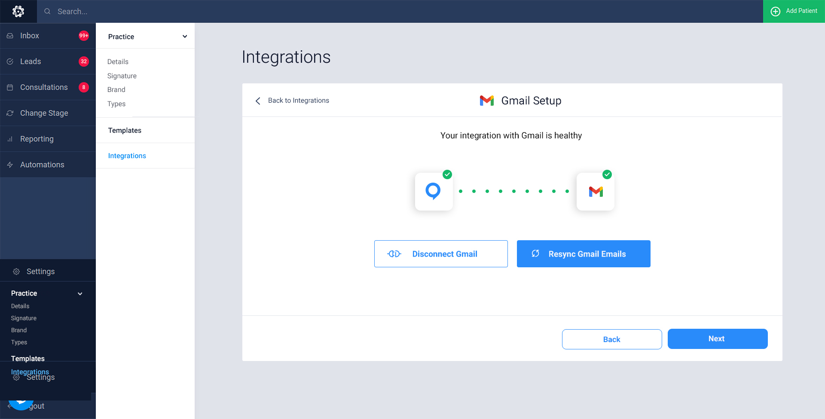Open Signature in the dark sidebar
The height and width of the screenshot is (419, 825).
point(24,318)
